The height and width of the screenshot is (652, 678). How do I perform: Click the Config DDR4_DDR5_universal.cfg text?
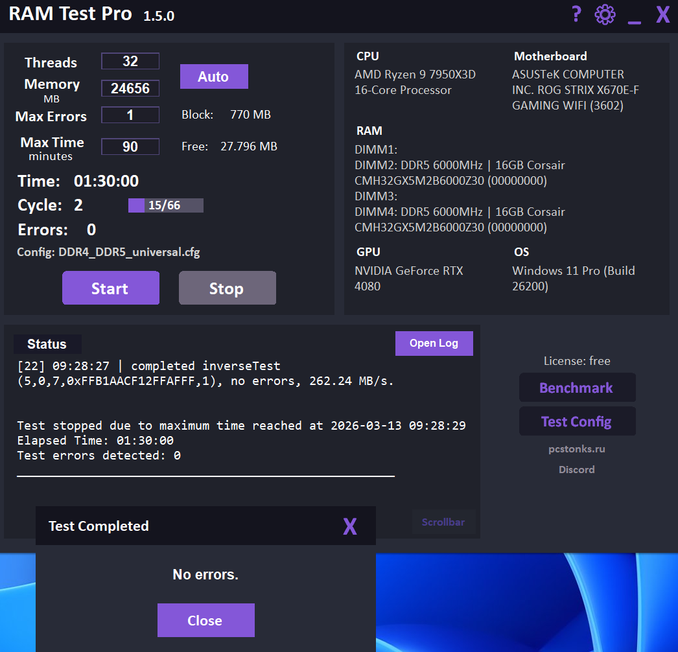point(108,252)
